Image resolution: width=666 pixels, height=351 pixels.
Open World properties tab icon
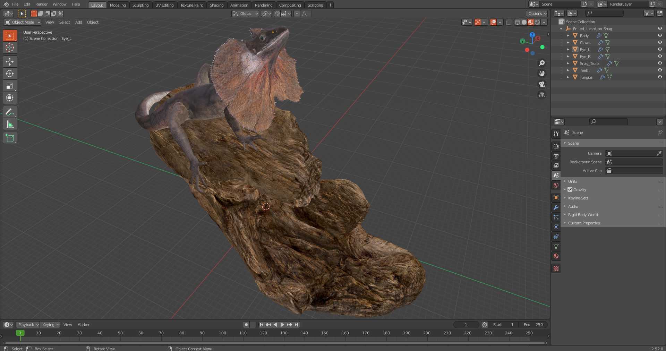pyautogui.click(x=556, y=185)
